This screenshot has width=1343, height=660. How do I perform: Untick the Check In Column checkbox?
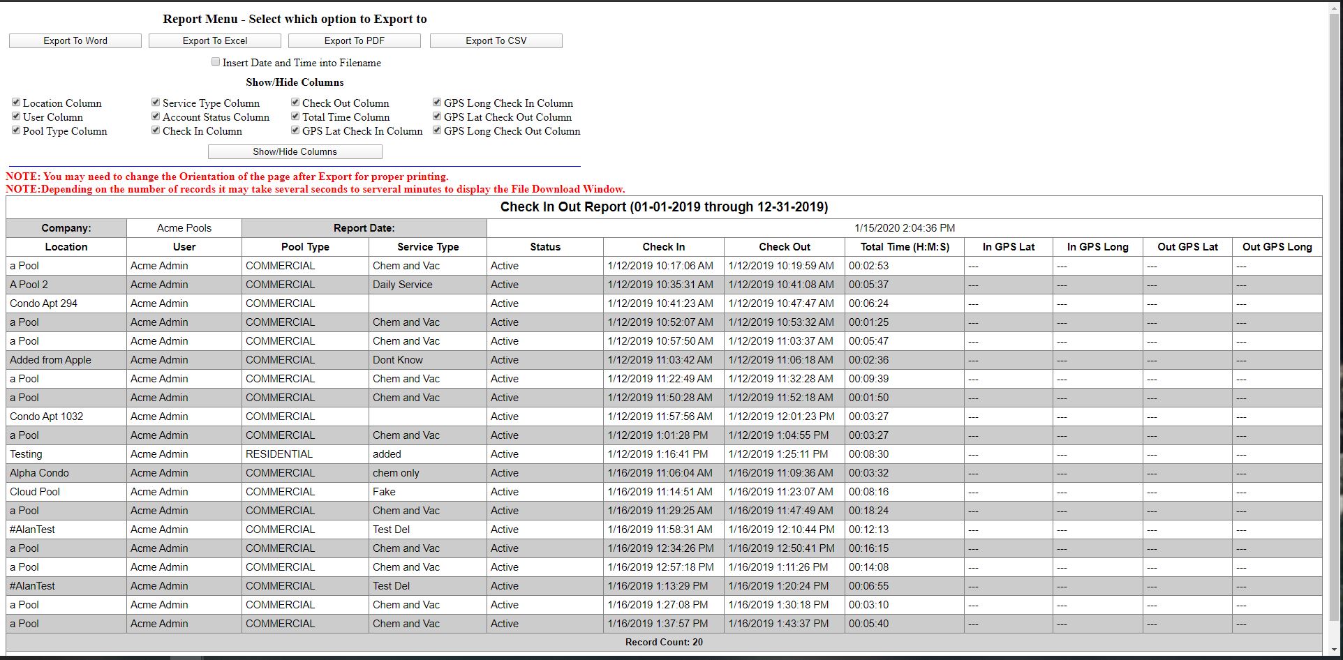click(156, 130)
